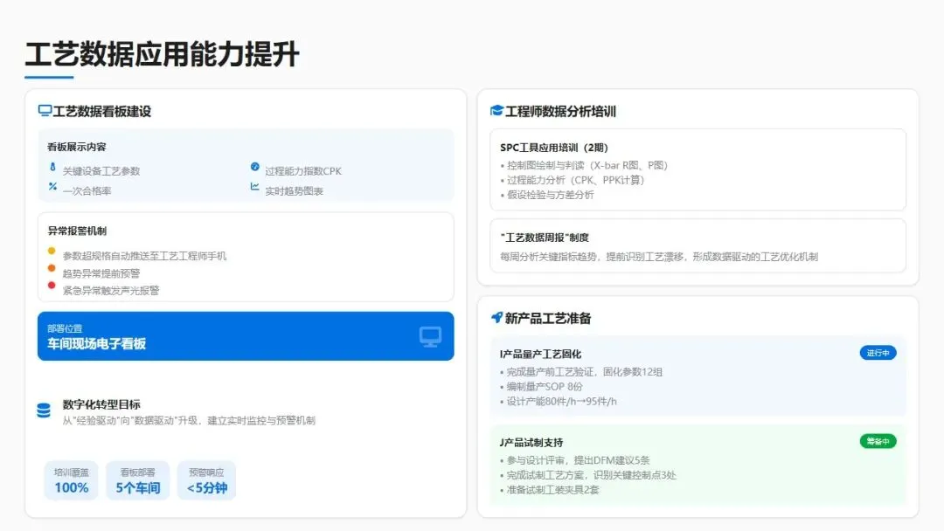Click the text 实时趋势图表
The height and width of the screenshot is (531, 944).
(x=294, y=191)
